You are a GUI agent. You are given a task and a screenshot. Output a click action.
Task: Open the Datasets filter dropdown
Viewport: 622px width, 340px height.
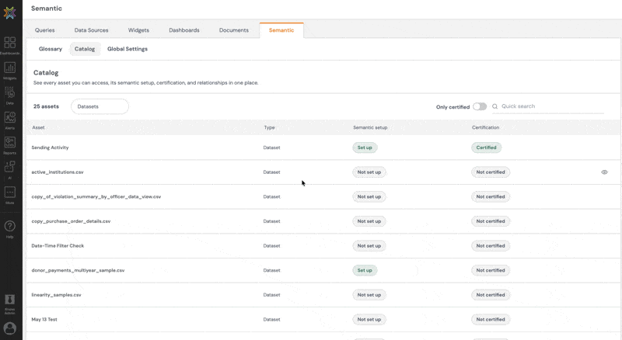click(100, 106)
